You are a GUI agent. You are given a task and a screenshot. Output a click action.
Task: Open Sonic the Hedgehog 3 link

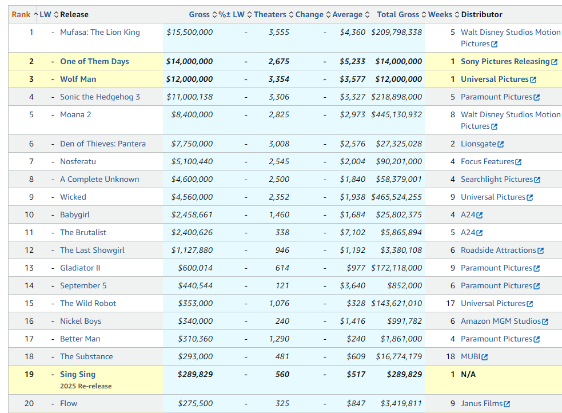(x=100, y=97)
